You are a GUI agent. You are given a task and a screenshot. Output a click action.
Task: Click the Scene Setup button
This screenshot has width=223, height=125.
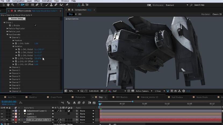17,19
